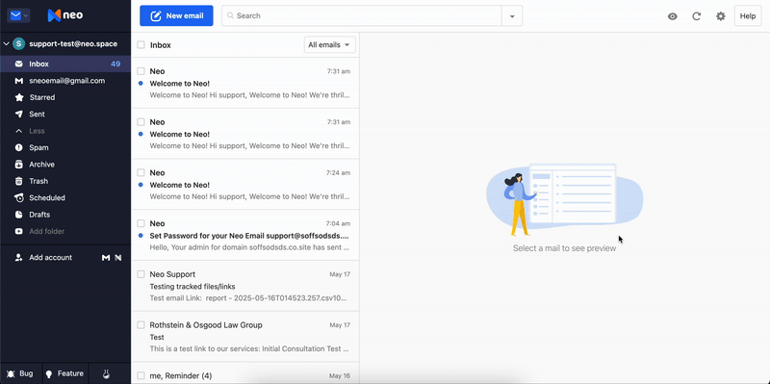770x384 pixels.
Task: Open the search options dropdown arrow
Action: pos(512,15)
